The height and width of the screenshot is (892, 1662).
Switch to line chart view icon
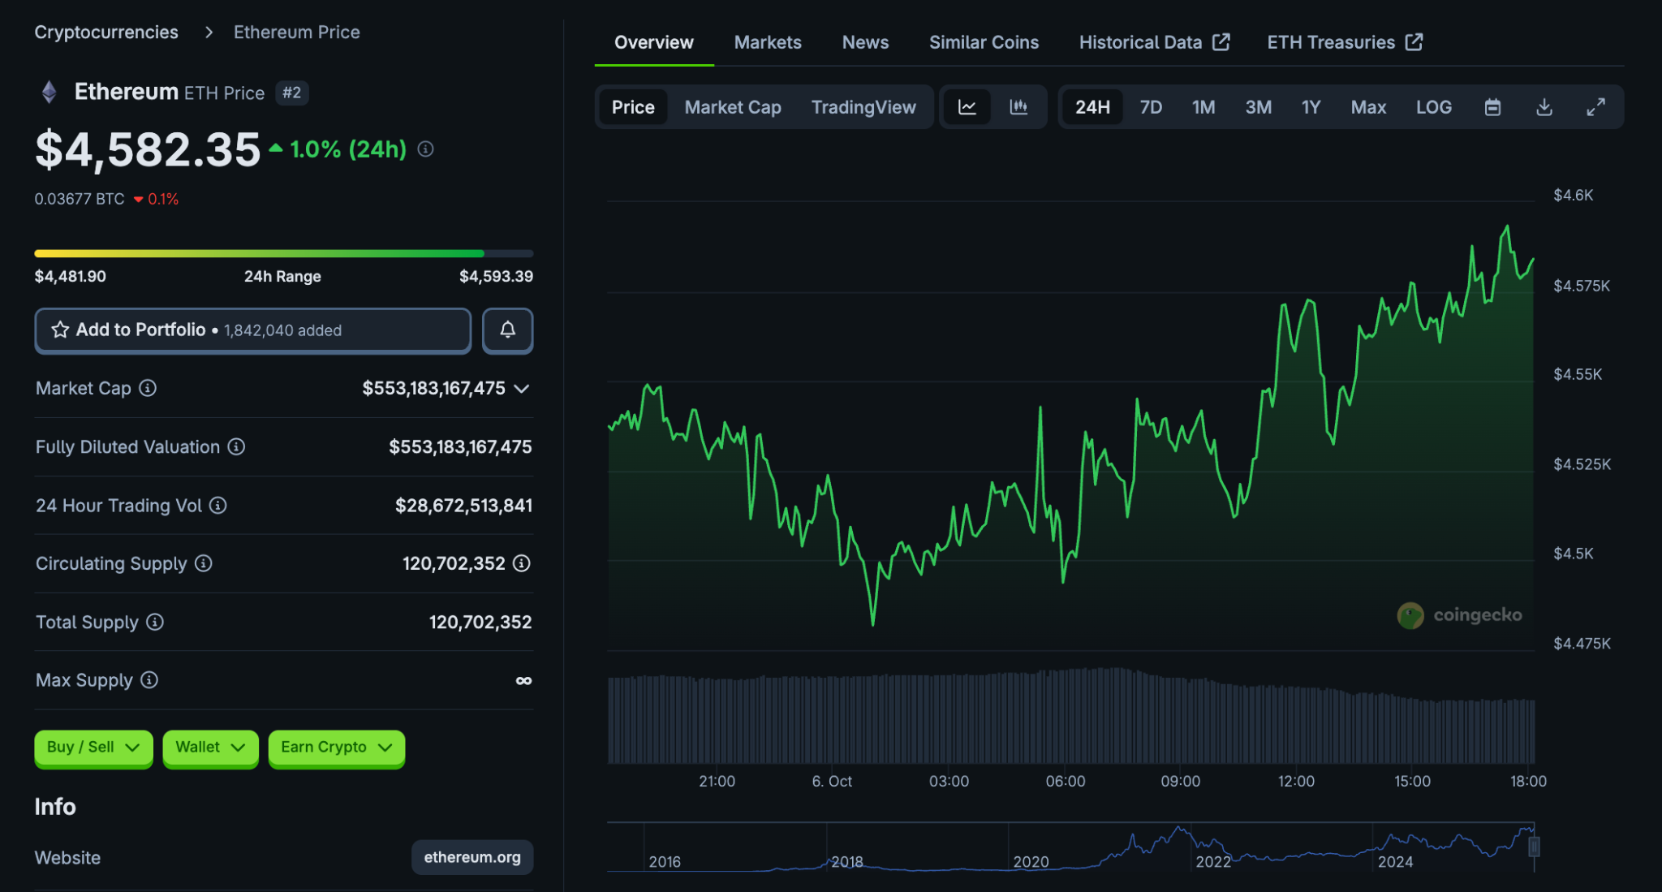pyautogui.click(x=967, y=107)
